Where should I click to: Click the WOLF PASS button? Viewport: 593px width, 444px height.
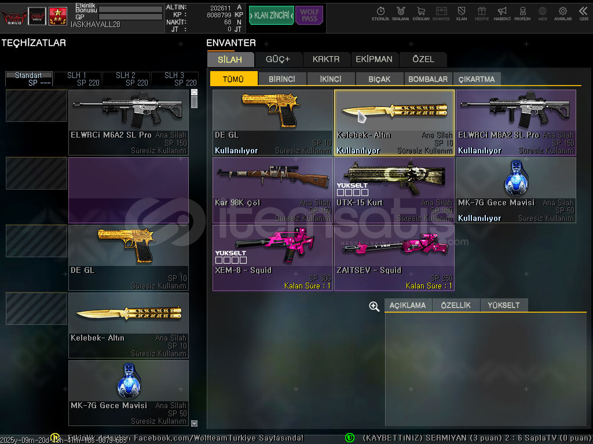click(309, 16)
